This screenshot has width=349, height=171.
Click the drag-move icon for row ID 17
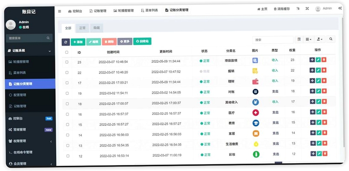[312, 80]
